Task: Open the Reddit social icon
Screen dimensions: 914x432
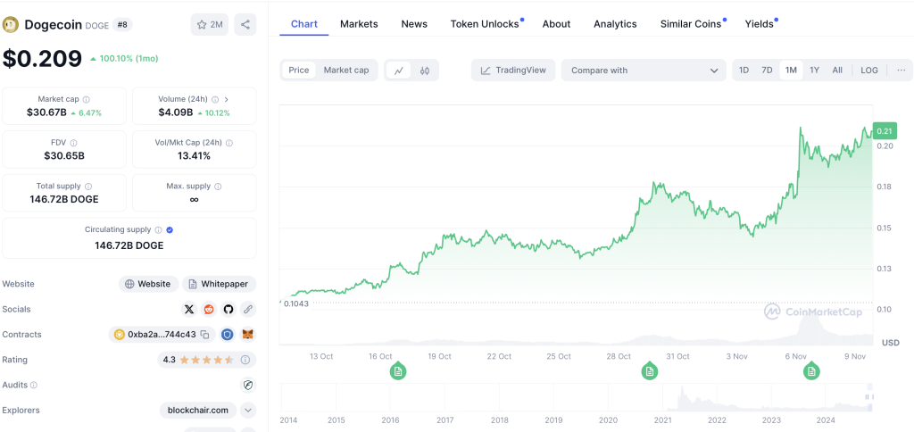Action: click(x=209, y=309)
